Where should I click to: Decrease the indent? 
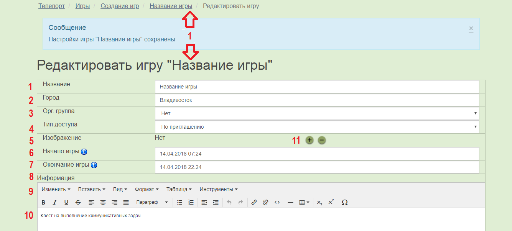204,202
